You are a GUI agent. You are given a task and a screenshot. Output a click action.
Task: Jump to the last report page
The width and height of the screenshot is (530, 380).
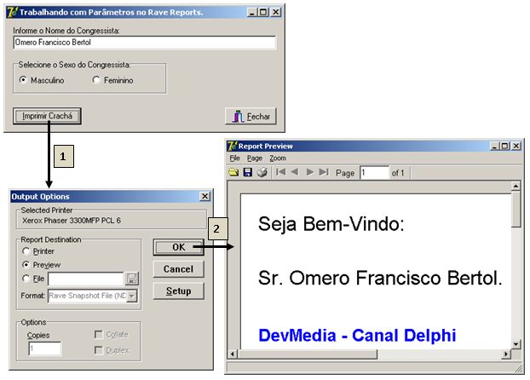(x=323, y=173)
